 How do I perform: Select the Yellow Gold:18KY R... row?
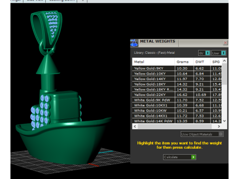[x=177, y=89]
